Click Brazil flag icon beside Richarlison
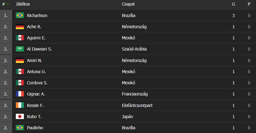The width and height of the screenshot is (256, 133). [x=20, y=16]
